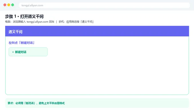Image resolution: width=194 pixels, height=112 pixels.
Task: Click the '通义千问' purple header title
Action: coord(15,32)
